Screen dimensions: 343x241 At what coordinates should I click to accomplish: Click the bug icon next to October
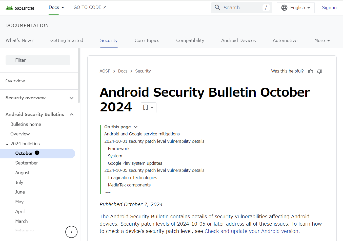coord(37,153)
